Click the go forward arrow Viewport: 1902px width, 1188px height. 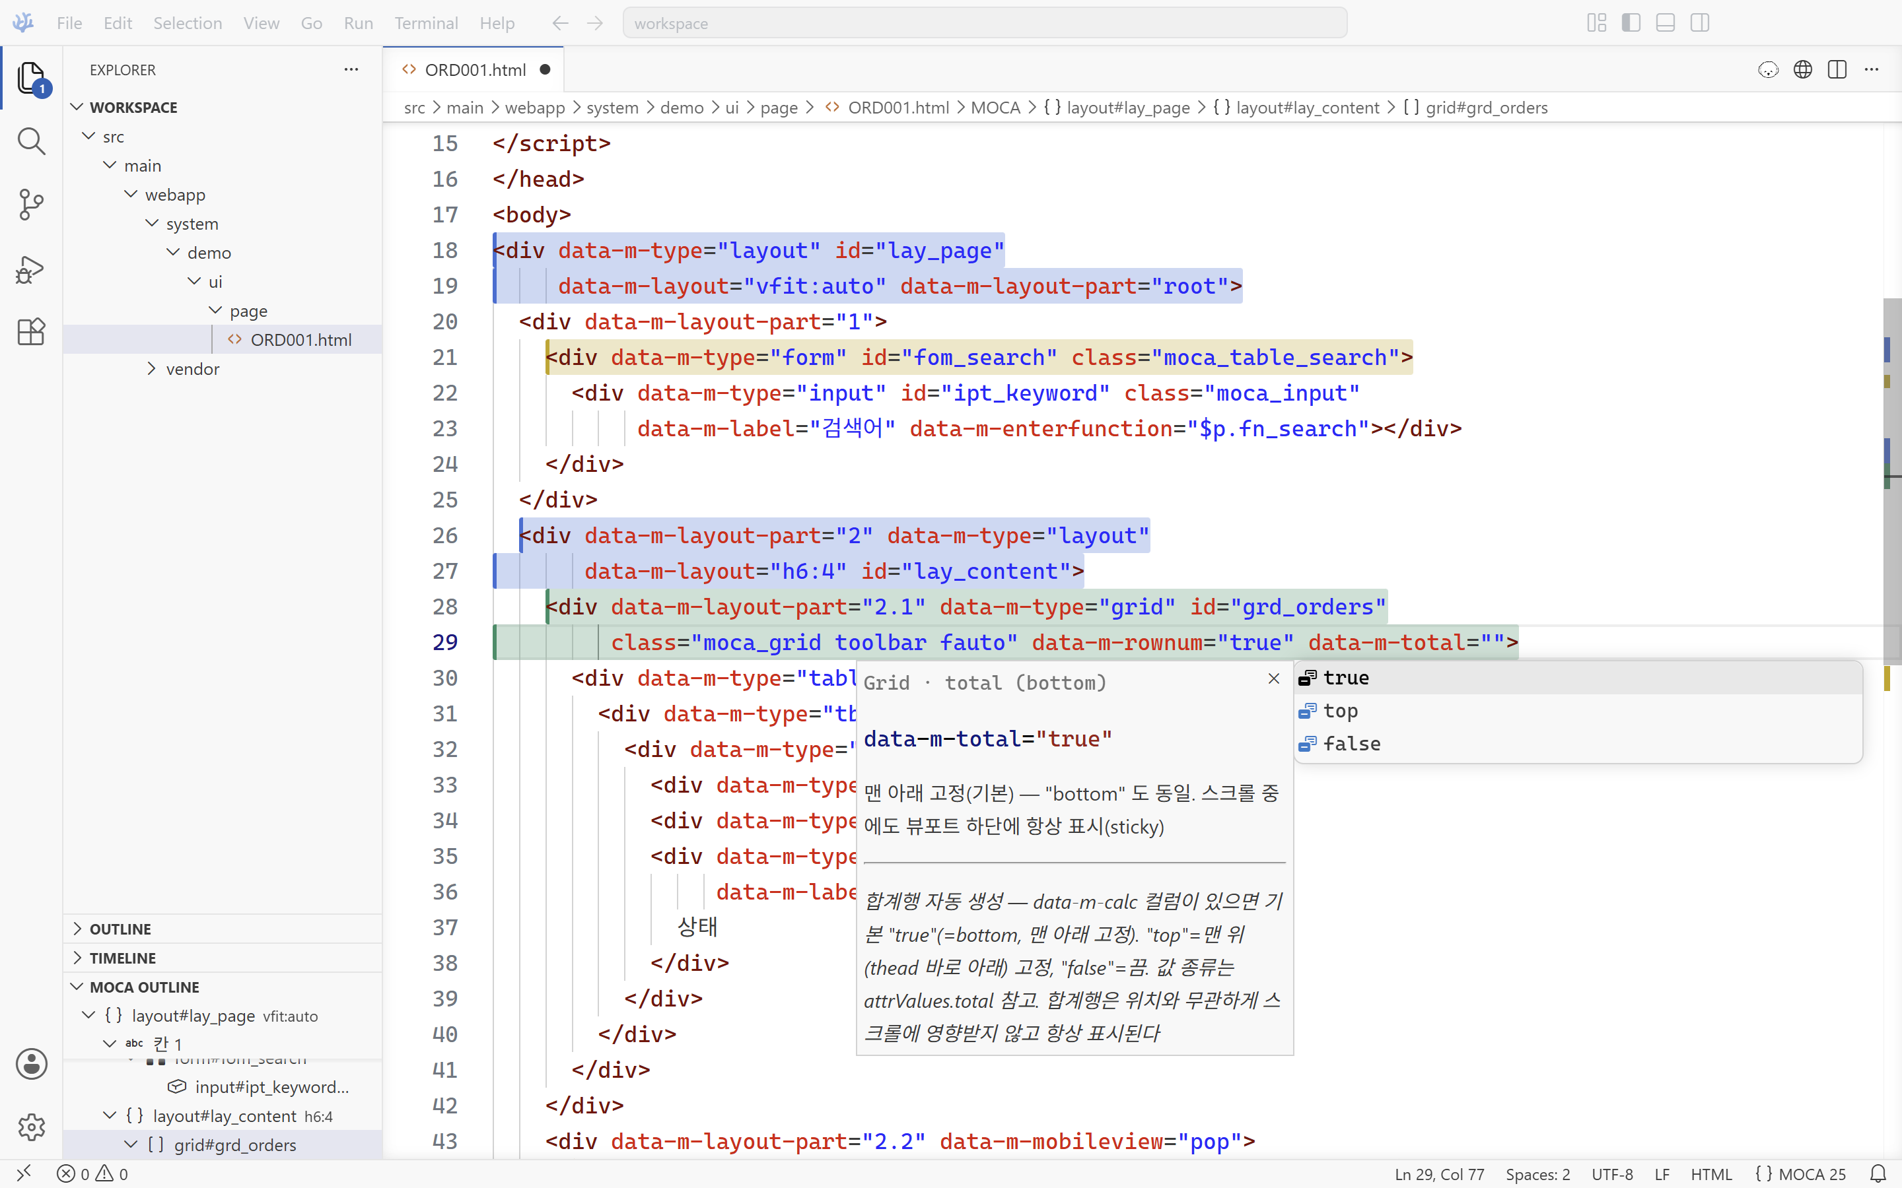click(595, 23)
